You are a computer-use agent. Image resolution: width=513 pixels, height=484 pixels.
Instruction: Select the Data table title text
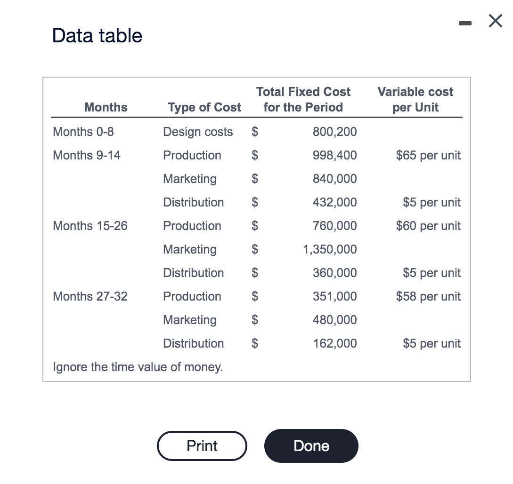97,35
